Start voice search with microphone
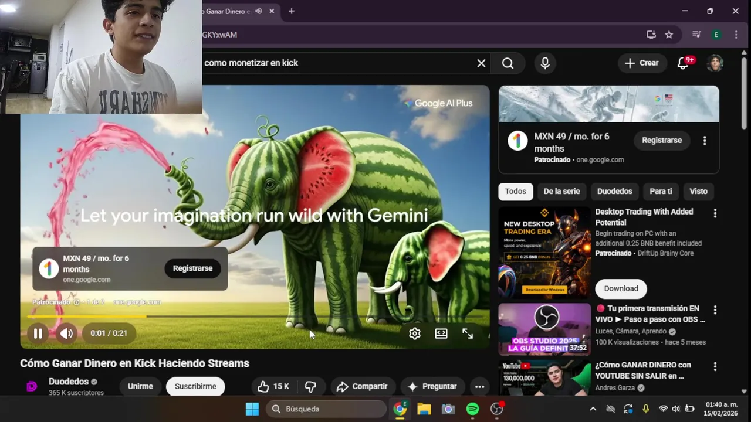 pyautogui.click(x=545, y=63)
